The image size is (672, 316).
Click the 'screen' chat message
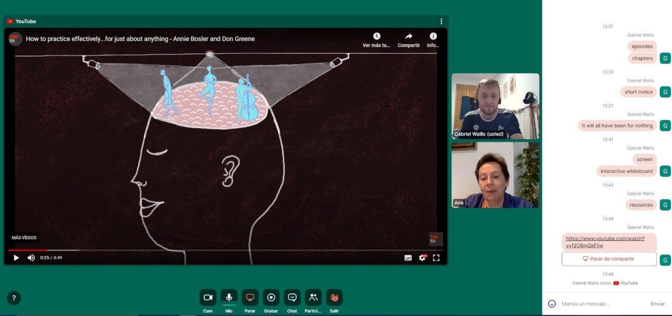645,159
